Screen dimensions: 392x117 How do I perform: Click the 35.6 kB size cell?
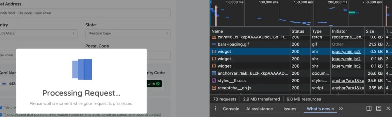[x=375, y=81]
